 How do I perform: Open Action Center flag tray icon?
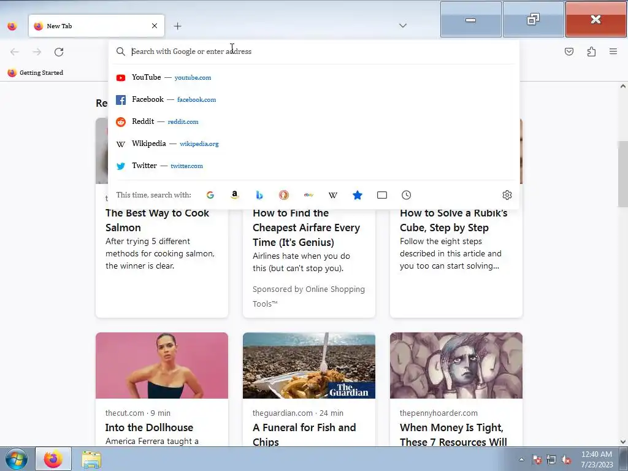(537, 459)
